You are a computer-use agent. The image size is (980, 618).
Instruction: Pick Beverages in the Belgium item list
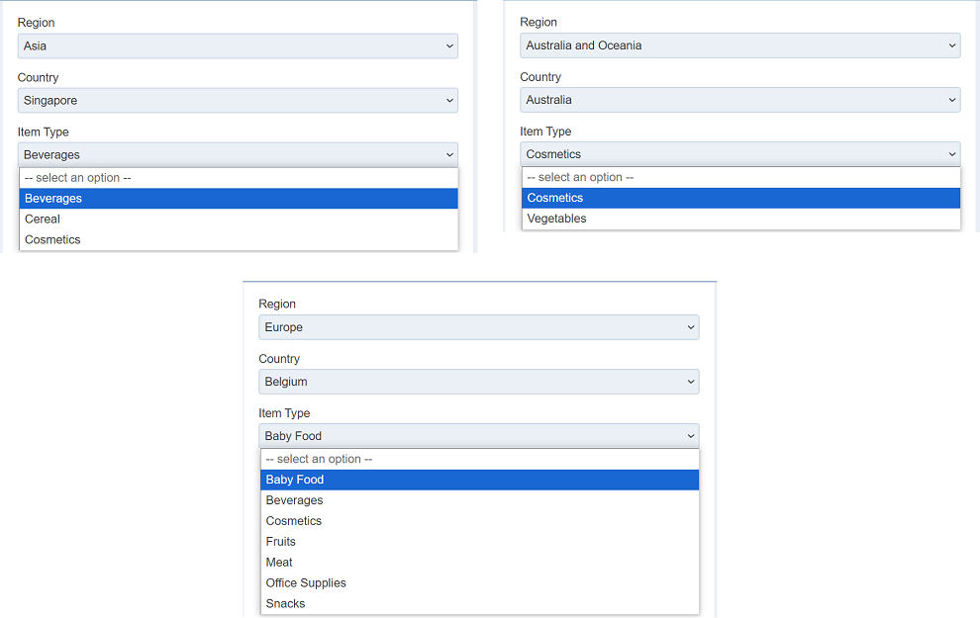click(x=294, y=500)
